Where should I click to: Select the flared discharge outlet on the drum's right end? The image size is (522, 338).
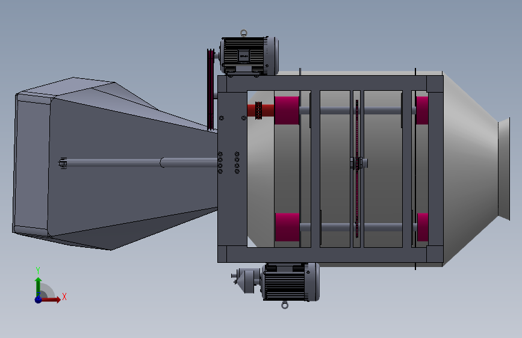504,169
